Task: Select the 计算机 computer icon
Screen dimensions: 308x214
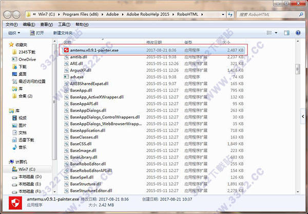Action: coord(11,162)
